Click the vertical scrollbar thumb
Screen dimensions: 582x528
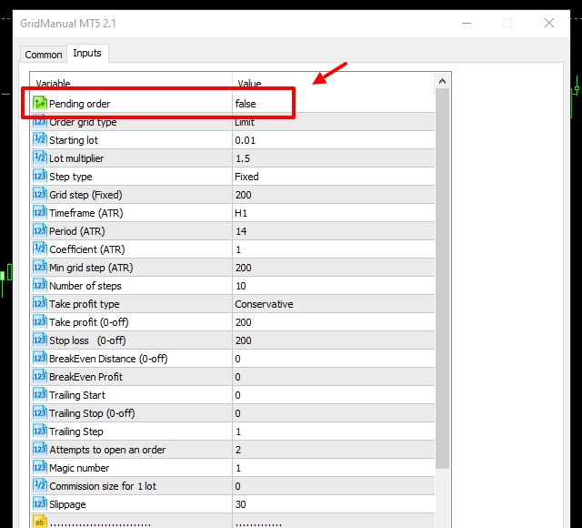coord(442,279)
